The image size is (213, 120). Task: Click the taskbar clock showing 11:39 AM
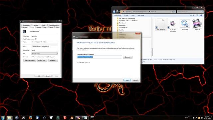coord(207,118)
